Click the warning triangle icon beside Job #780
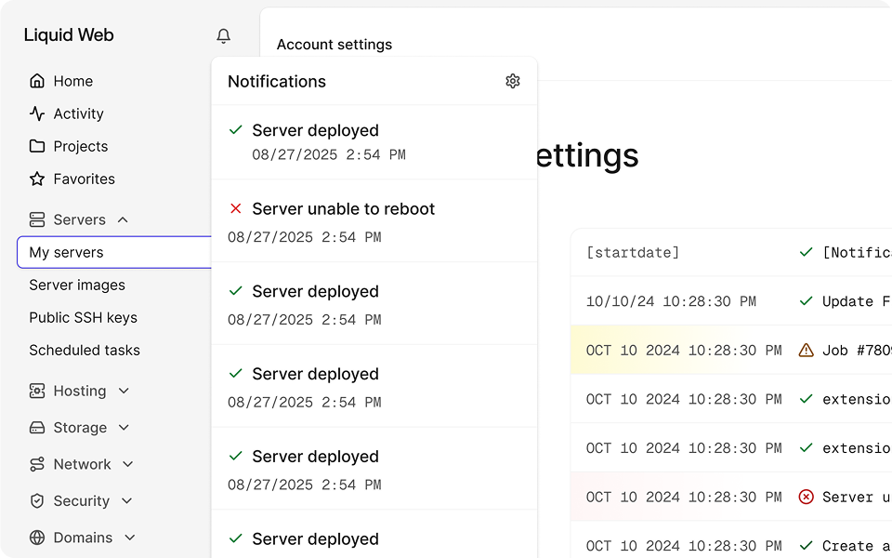 [x=807, y=350]
